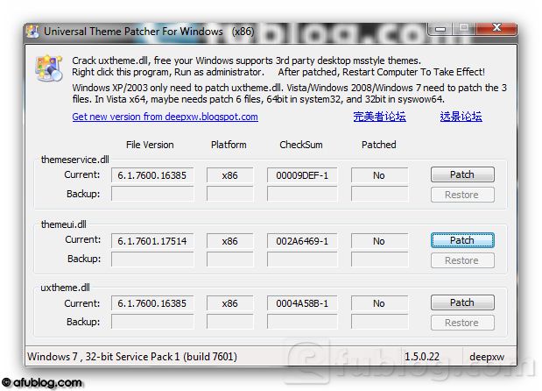Select themeservice.dll current version field 6.1.7600.16385
Viewport: 542px width, 391px height.
(152, 175)
